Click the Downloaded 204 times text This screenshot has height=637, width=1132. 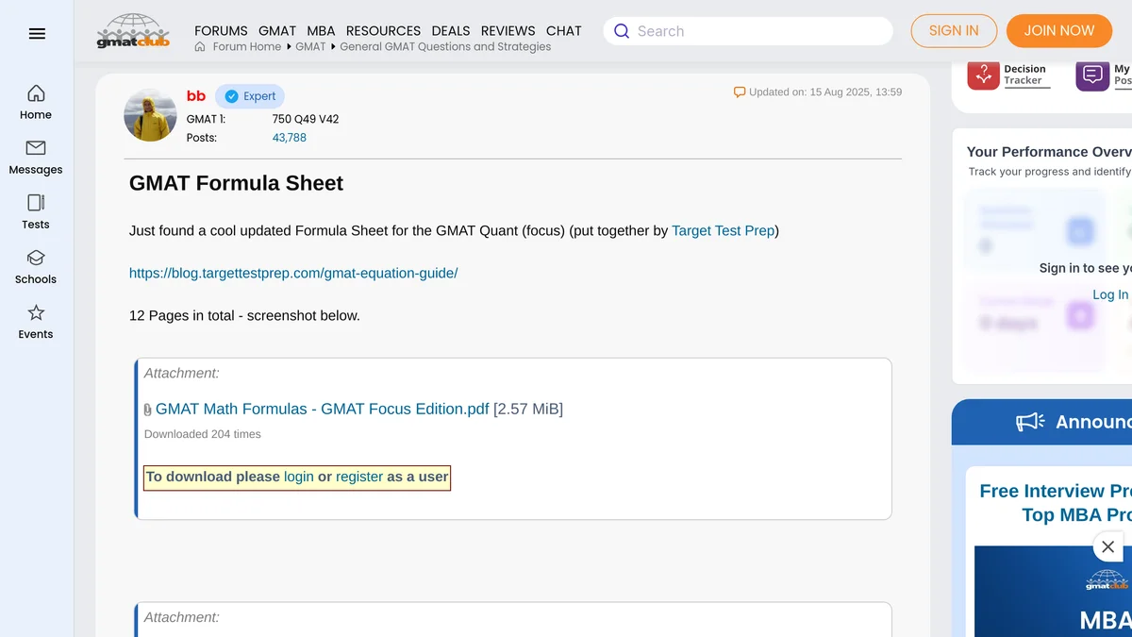(x=203, y=434)
